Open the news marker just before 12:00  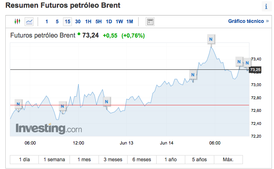tap(63, 107)
